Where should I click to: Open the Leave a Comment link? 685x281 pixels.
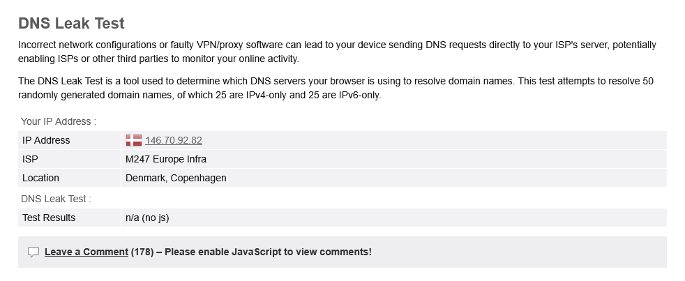[x=86, y=252]
